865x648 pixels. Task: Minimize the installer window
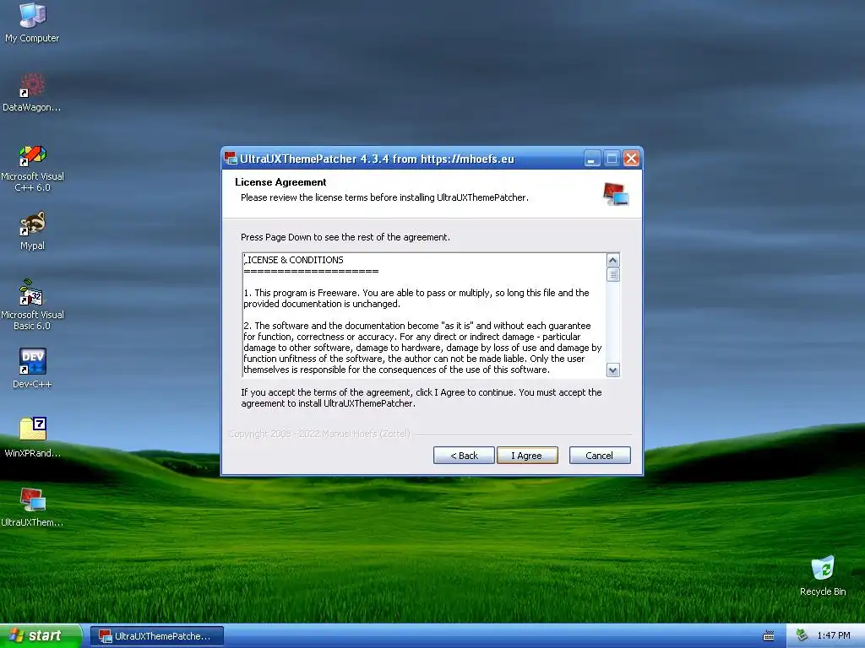591,159
